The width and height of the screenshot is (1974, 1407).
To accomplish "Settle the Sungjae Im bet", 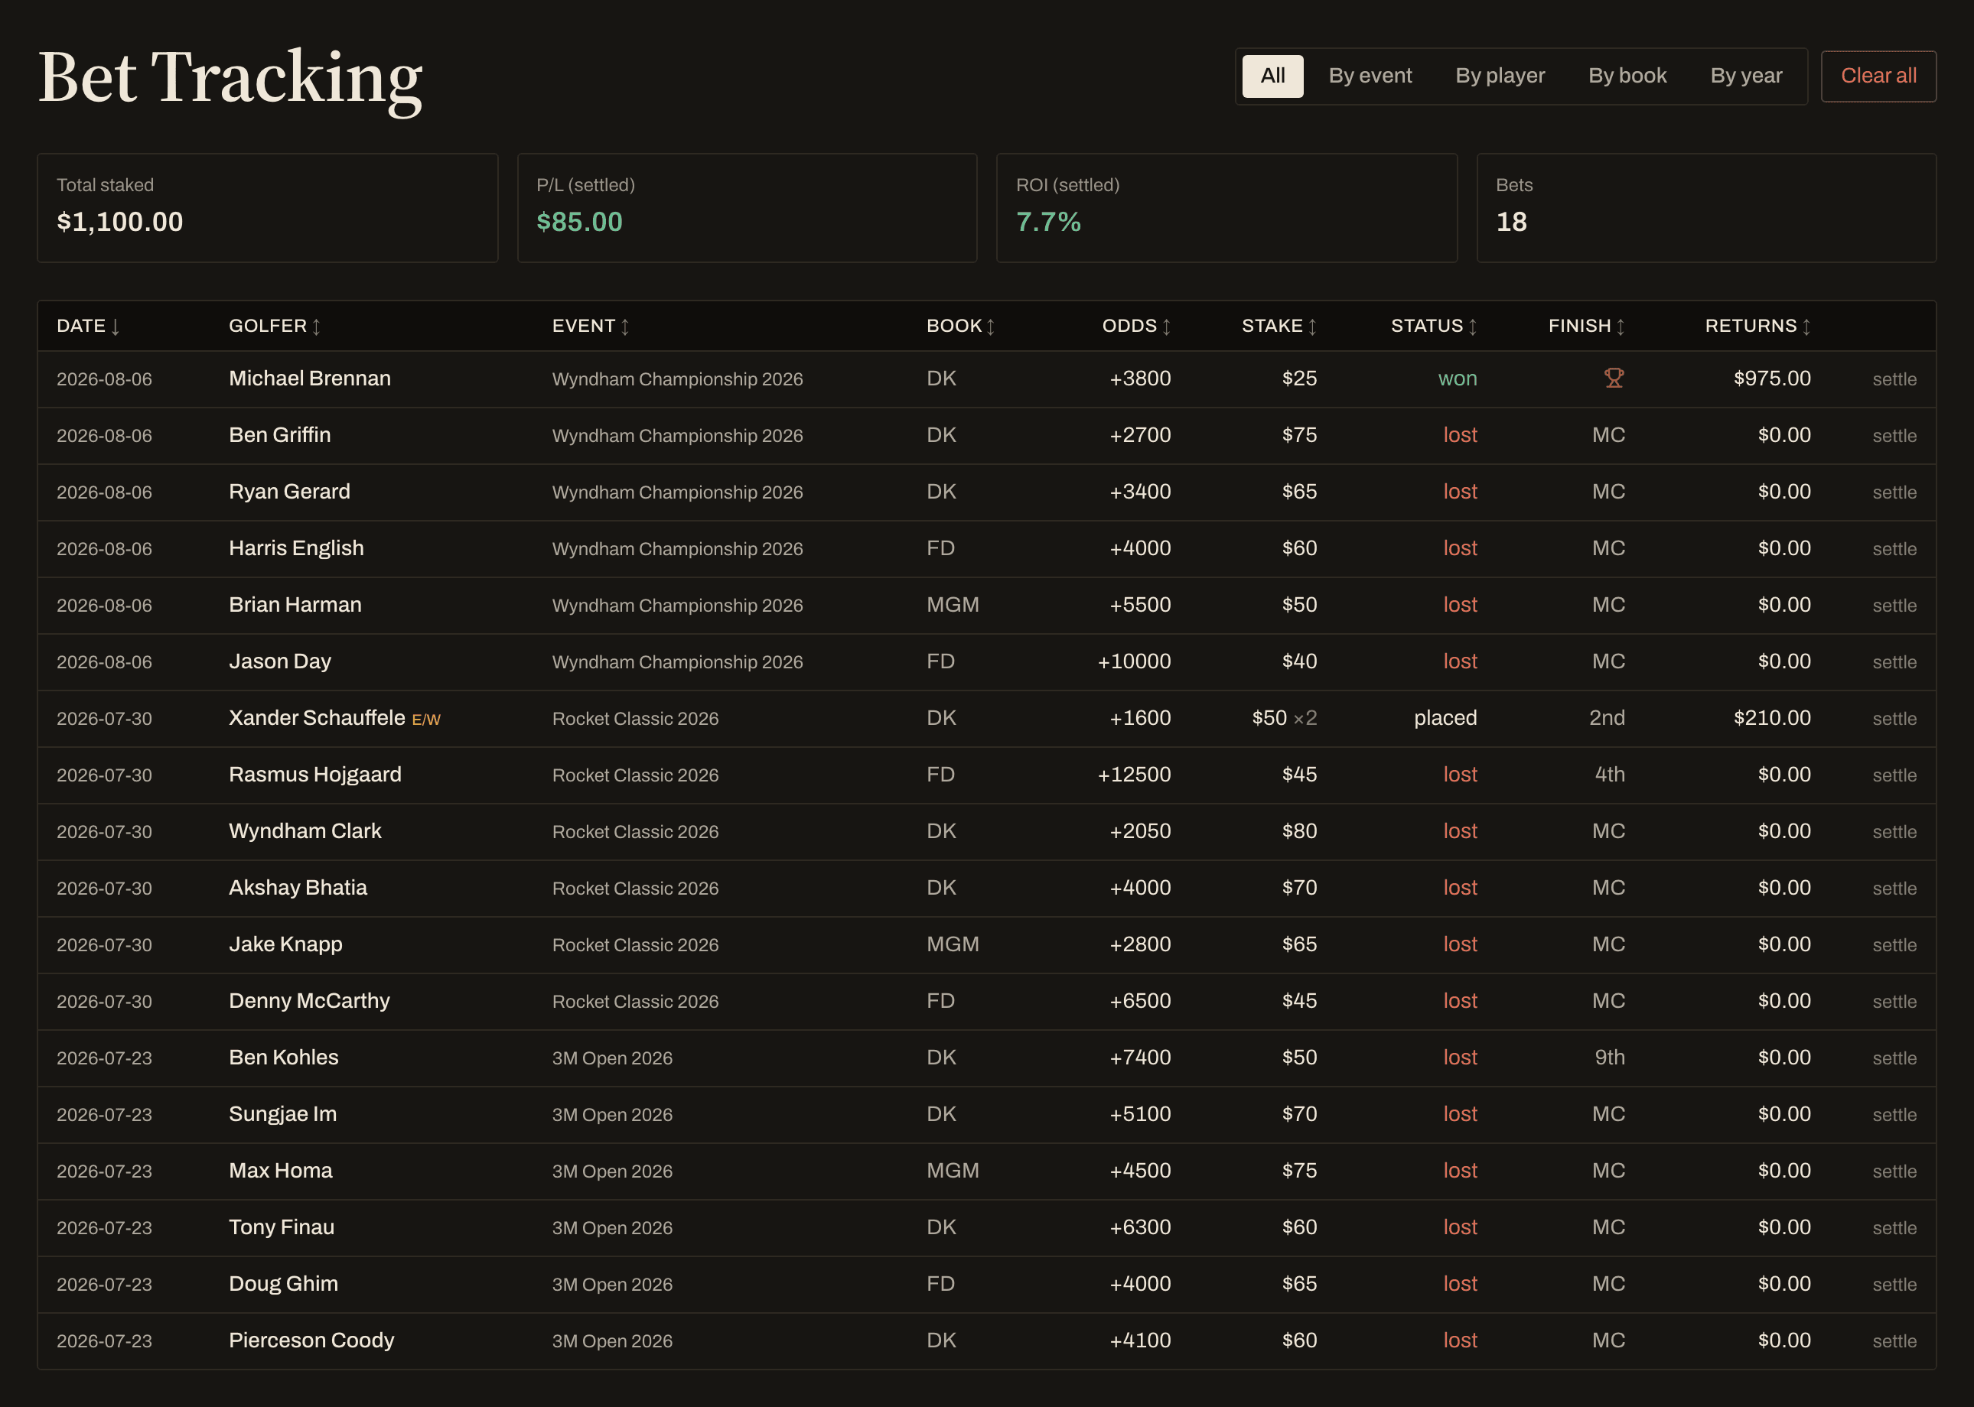I will point(1894,1115).
